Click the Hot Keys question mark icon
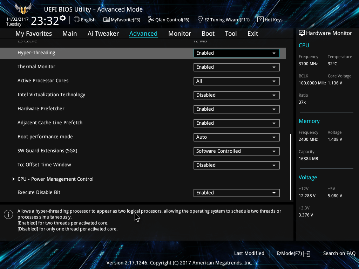 tap(260, 20)
